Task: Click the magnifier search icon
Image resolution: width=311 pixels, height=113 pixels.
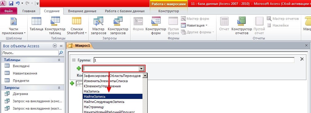Action: (61, 53)
